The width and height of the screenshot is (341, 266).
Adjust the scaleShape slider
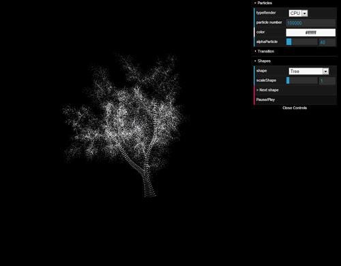point(302,80)
